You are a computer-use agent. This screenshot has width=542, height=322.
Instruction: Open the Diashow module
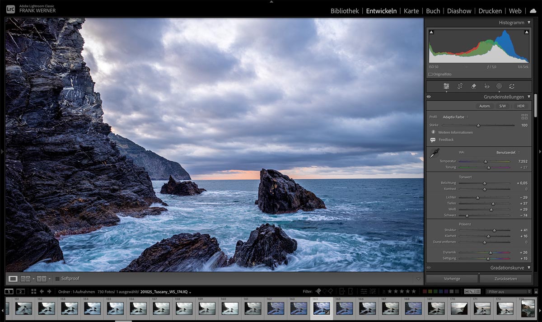pos(459,11)
